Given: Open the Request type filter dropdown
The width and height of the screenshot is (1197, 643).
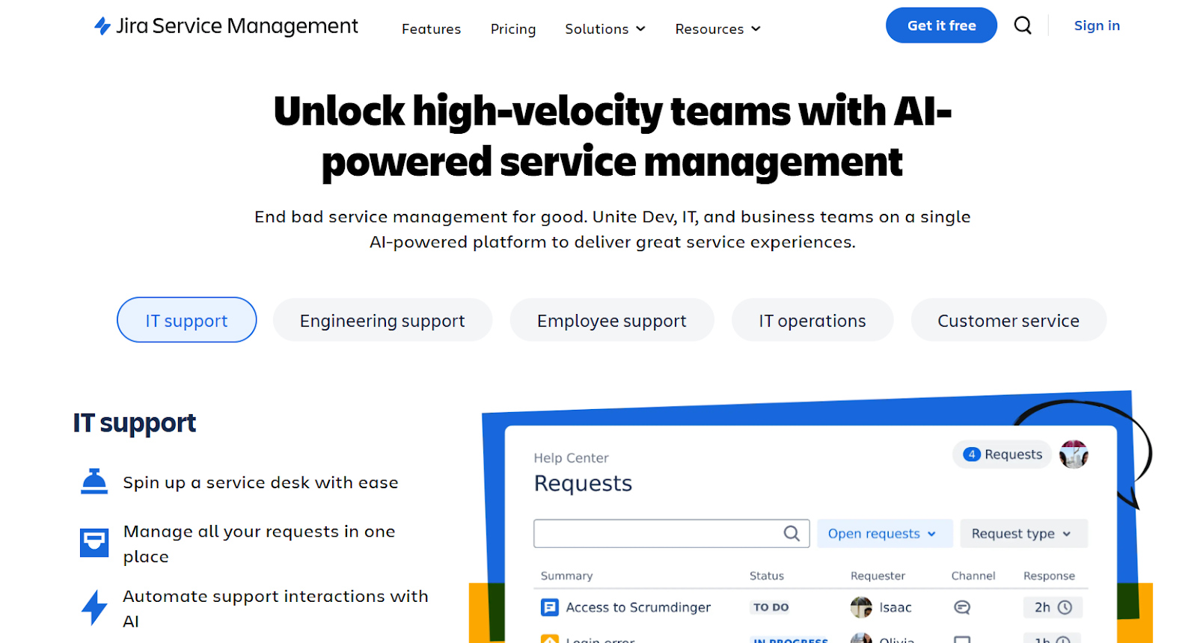Looking at the screenshot, I should (x=1024, y=533).
